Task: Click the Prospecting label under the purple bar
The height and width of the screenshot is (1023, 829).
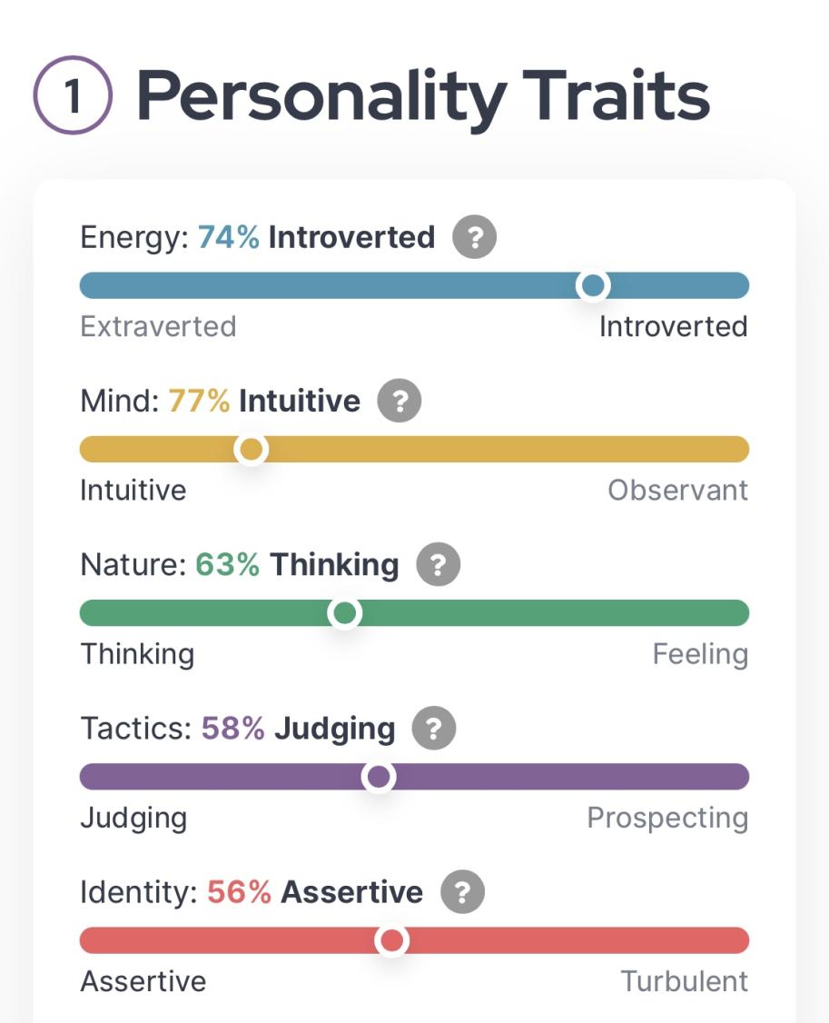Action: point(667,818)
